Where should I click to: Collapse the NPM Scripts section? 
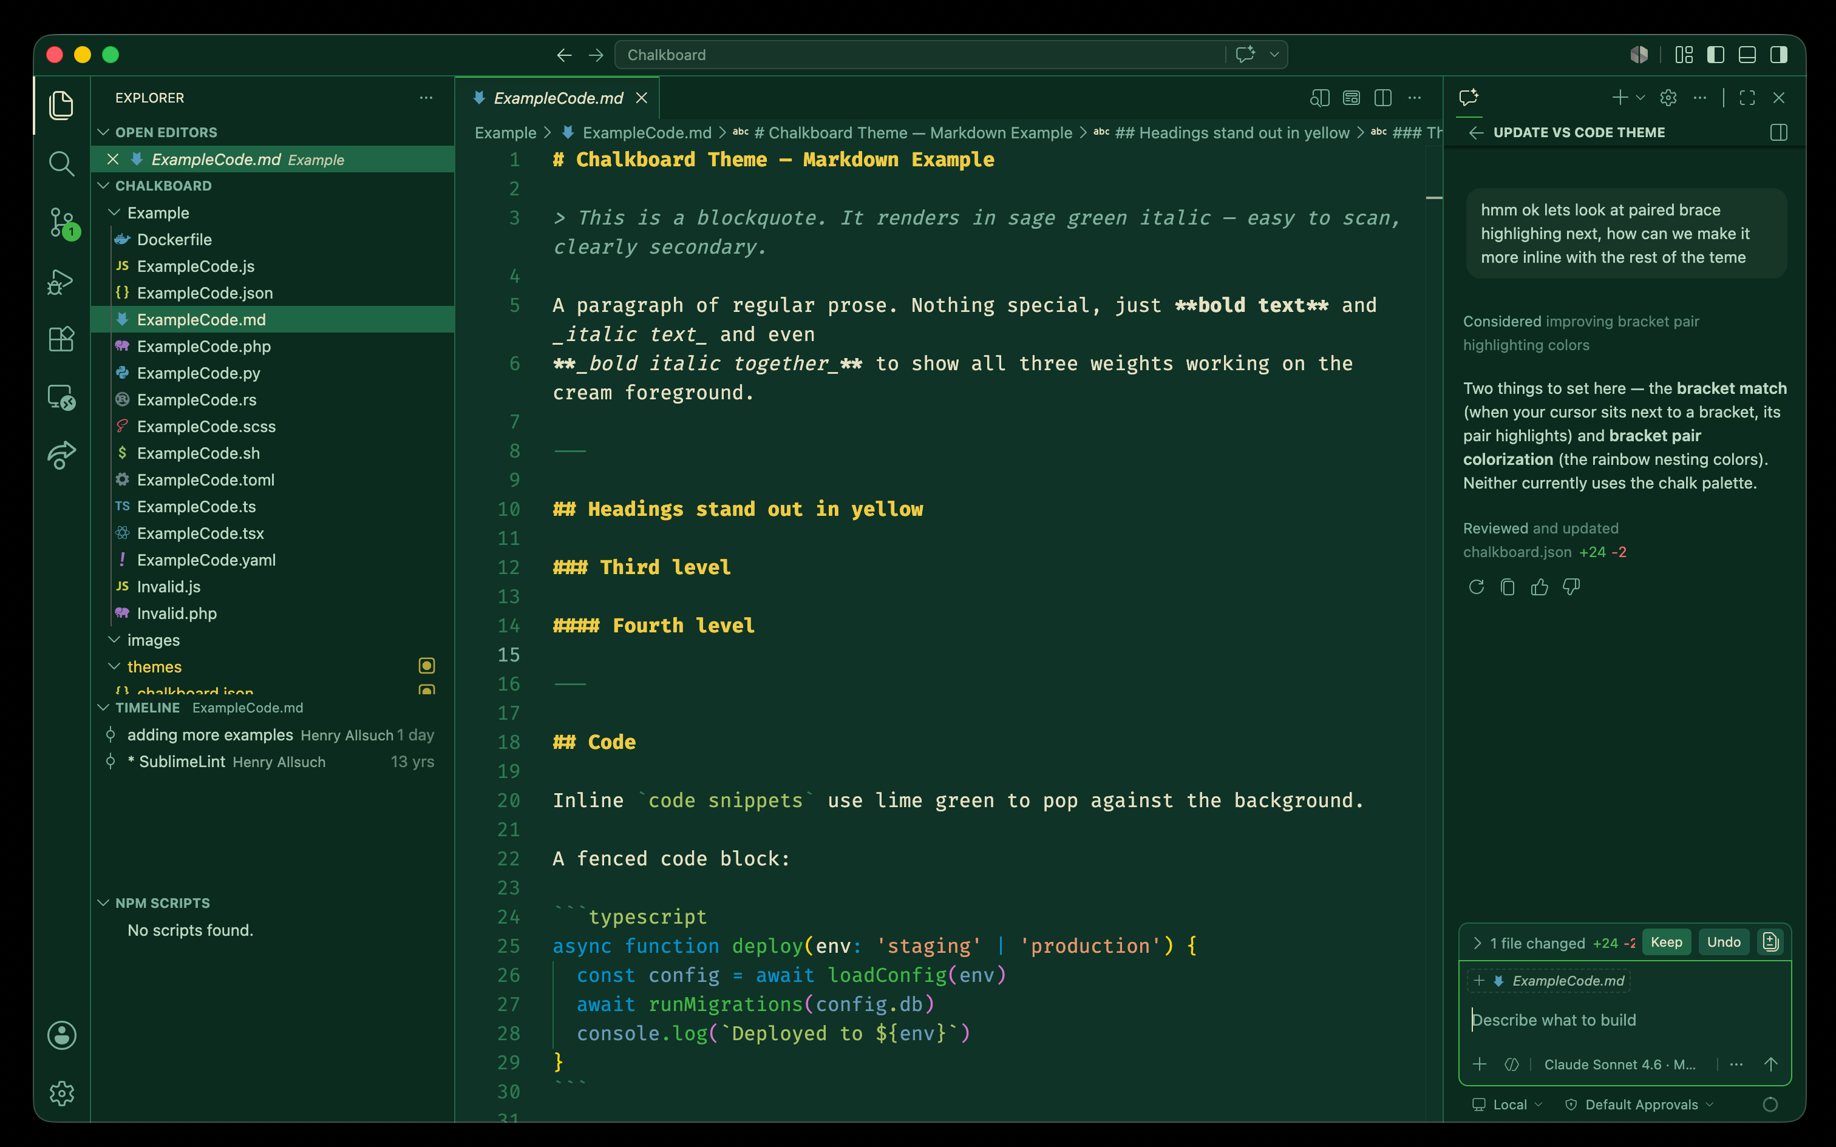tap(104, 903)
